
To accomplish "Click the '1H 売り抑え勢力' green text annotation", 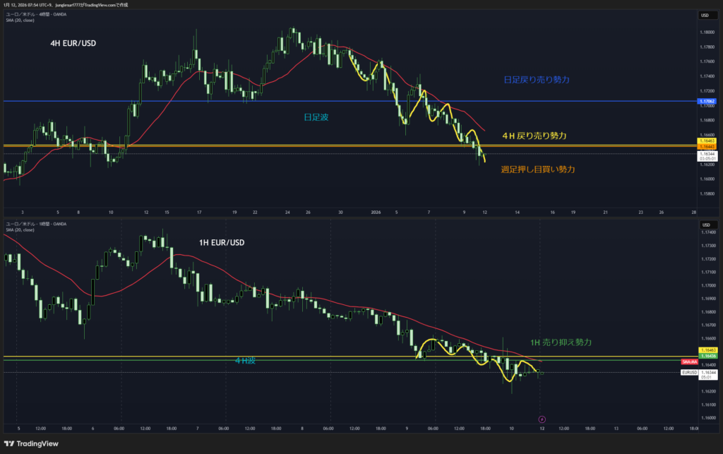I will pyautogui.click(x=561, y=342).
